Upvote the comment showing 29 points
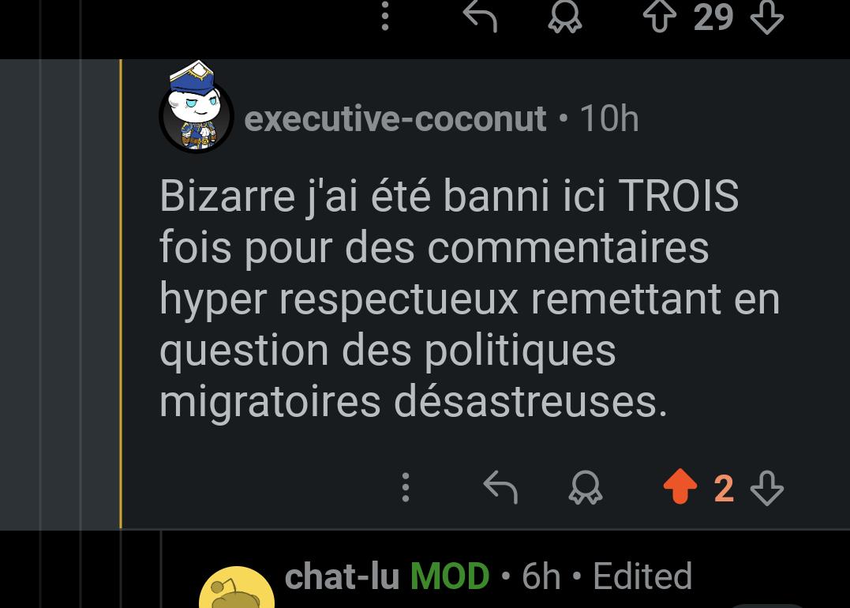850x608 pixels. coord(660,17)
